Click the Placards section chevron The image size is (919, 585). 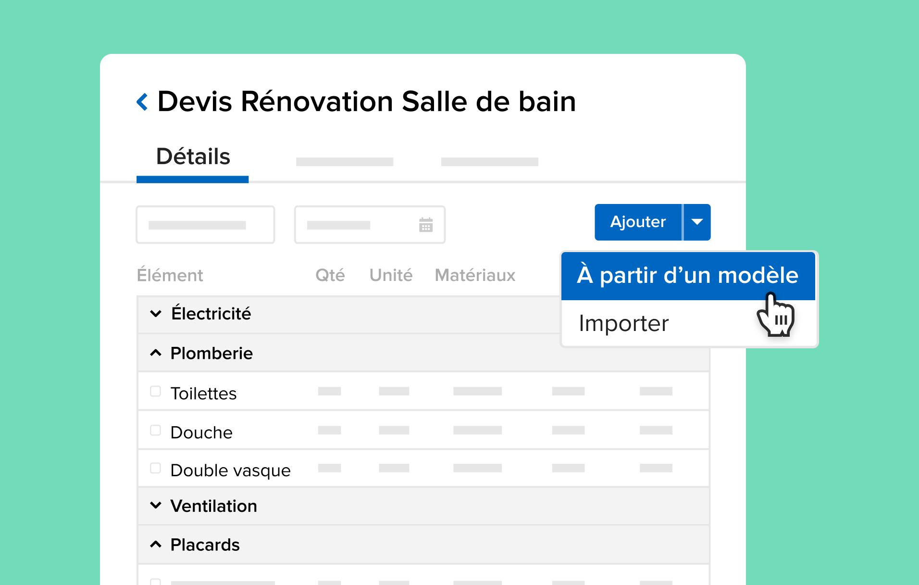pyautogui.click(x=155, y=544)
